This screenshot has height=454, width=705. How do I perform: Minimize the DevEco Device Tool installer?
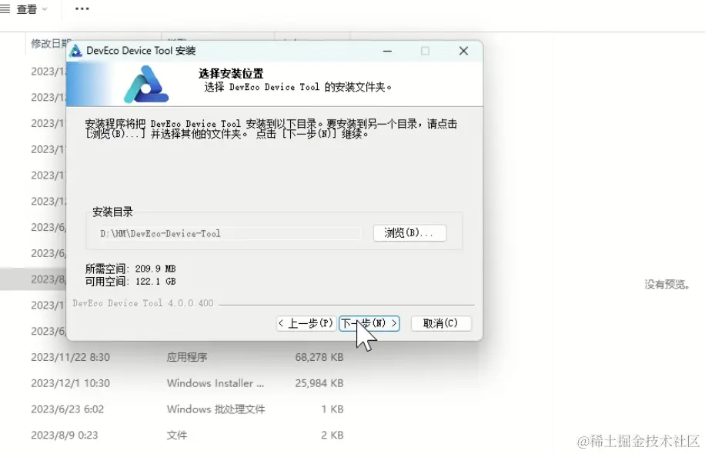click(387, 51)
